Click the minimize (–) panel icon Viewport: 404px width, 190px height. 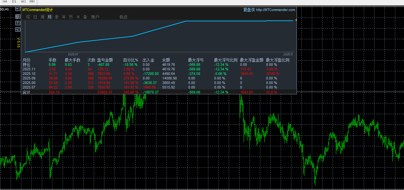point(18,9)
